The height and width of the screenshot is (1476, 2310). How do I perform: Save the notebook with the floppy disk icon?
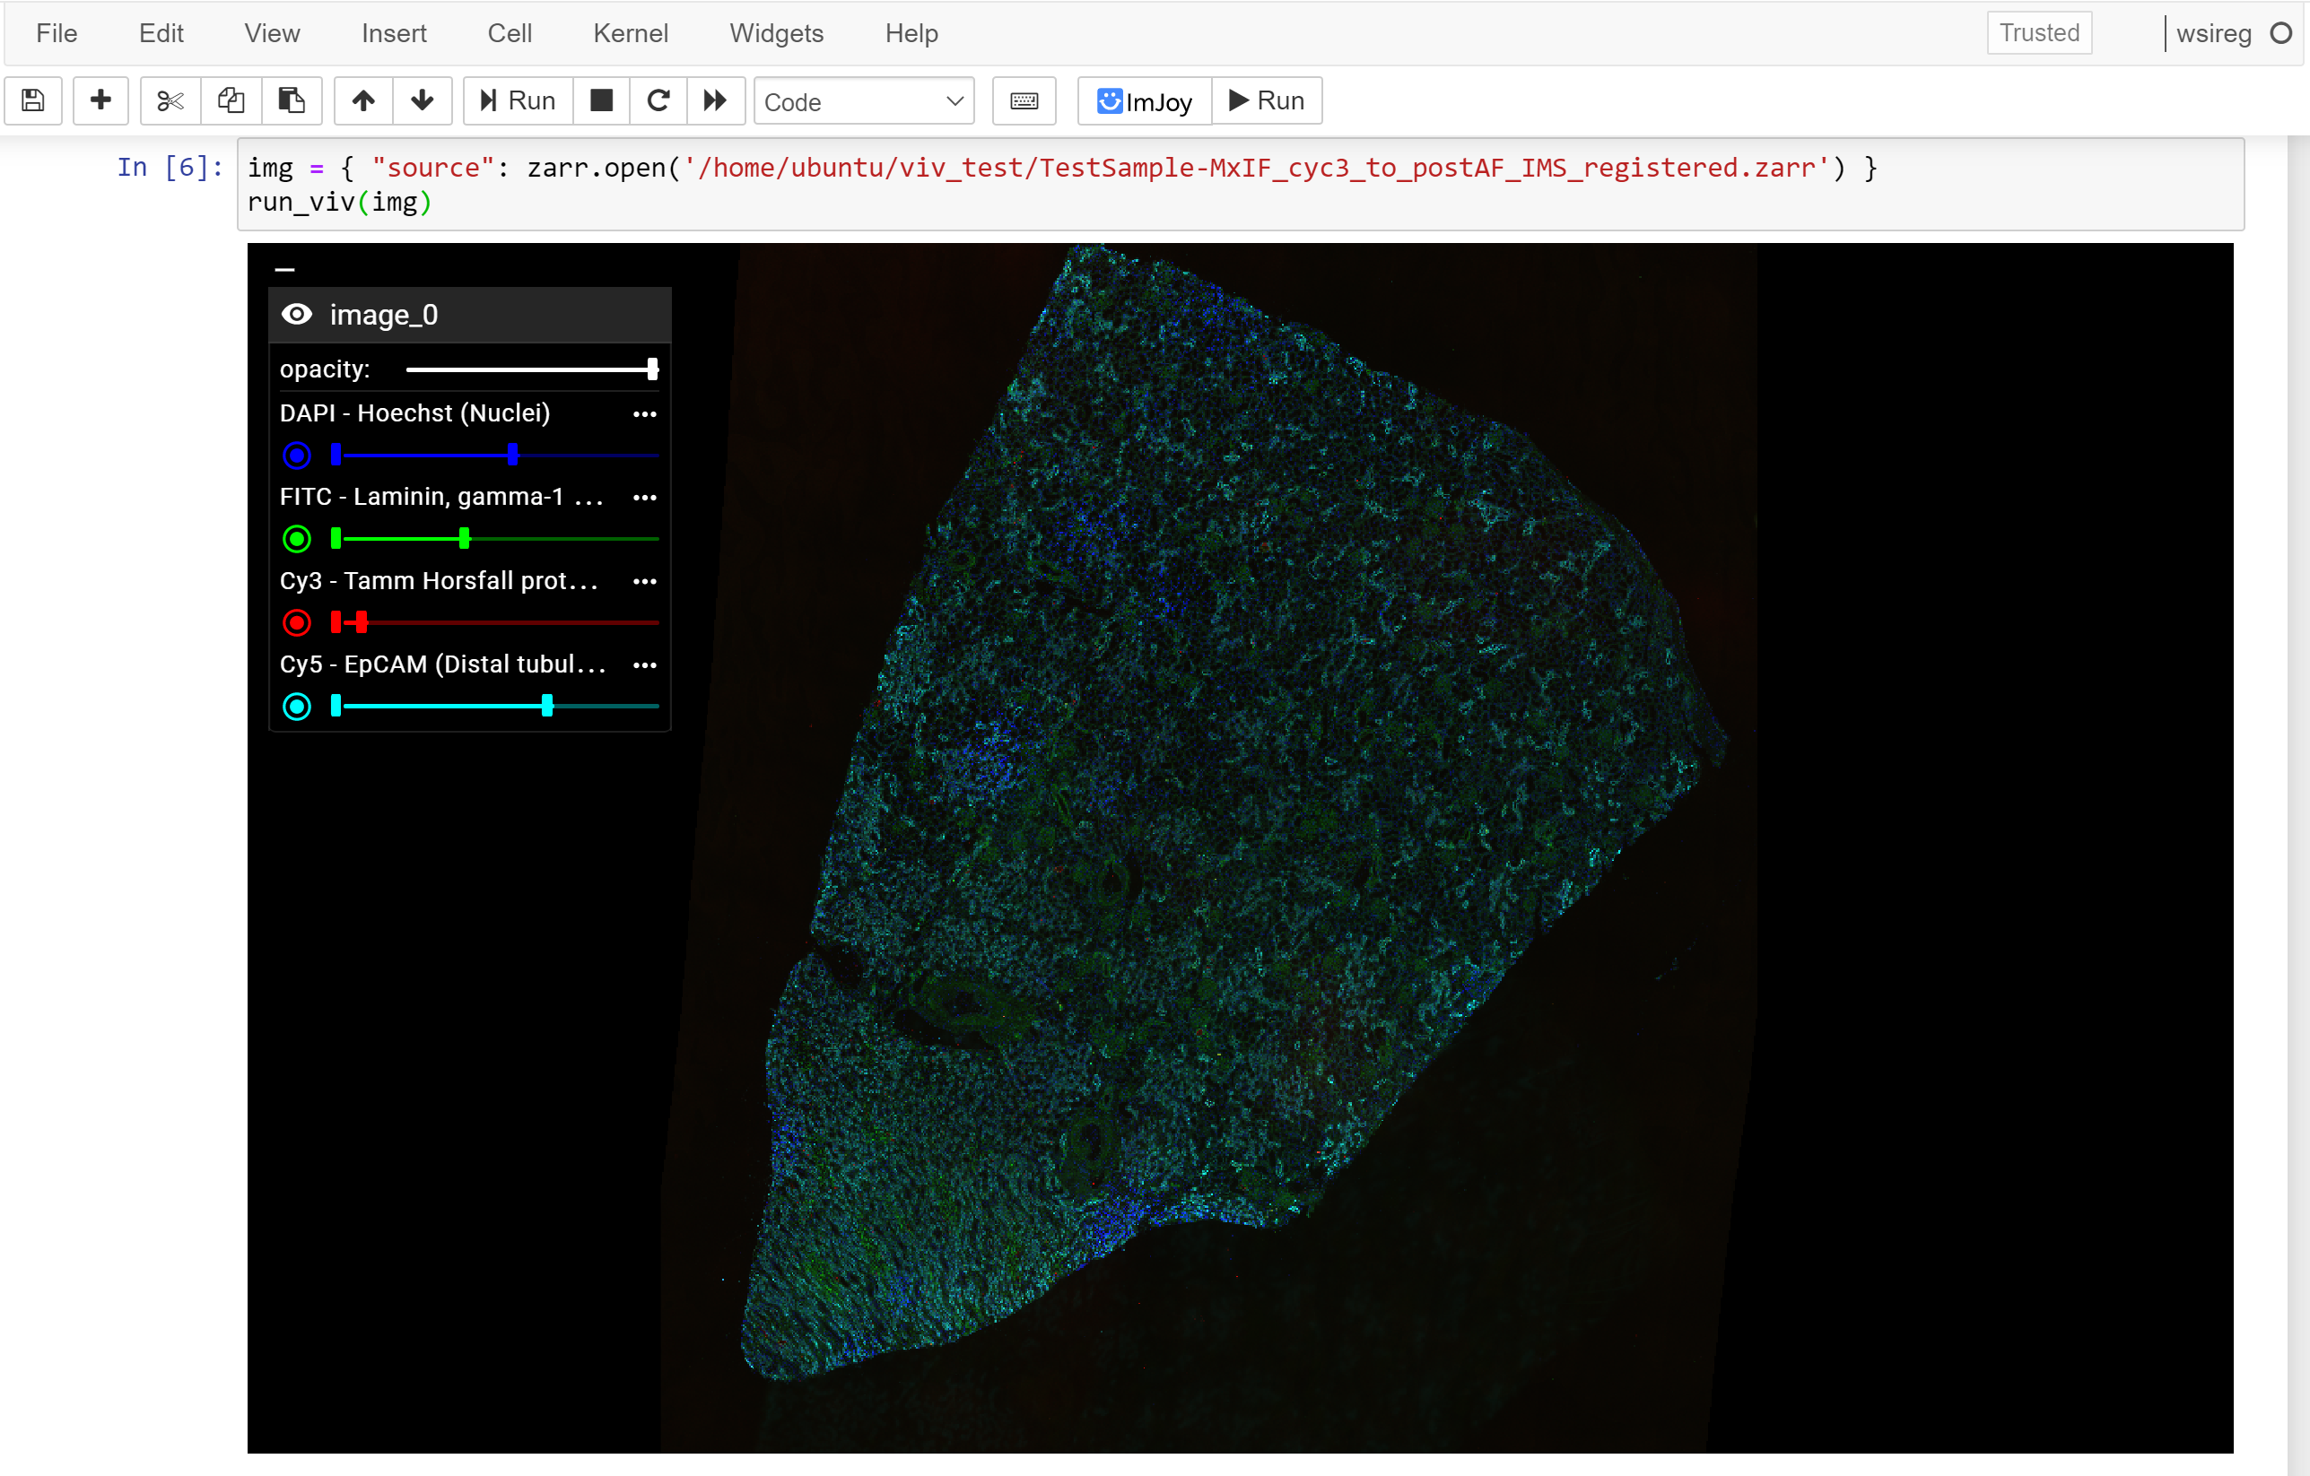32,100
